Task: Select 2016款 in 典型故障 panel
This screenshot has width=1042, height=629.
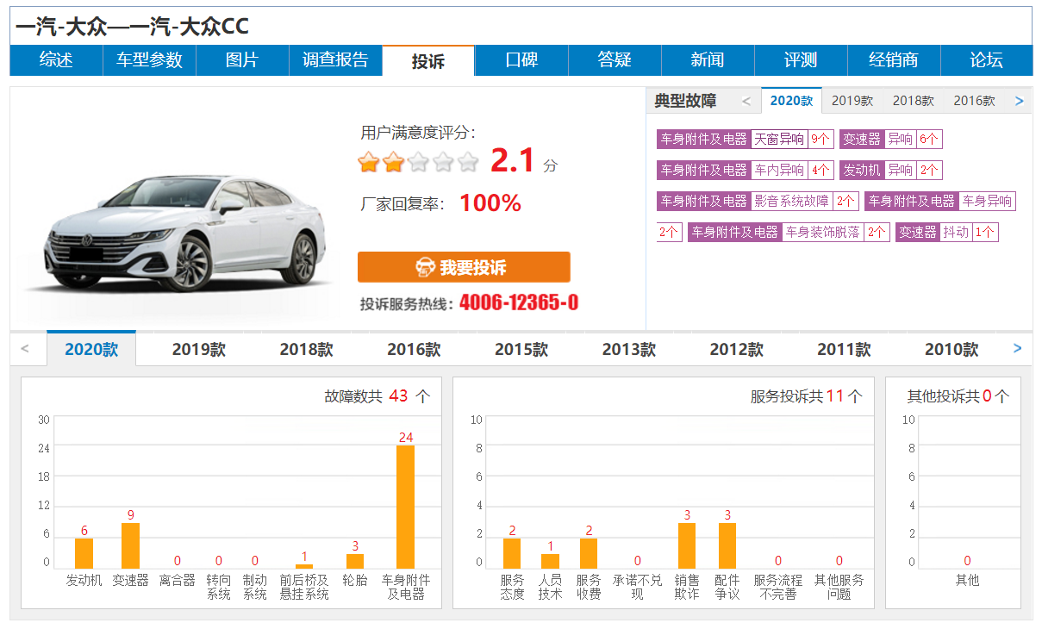Action: (975, 101)
